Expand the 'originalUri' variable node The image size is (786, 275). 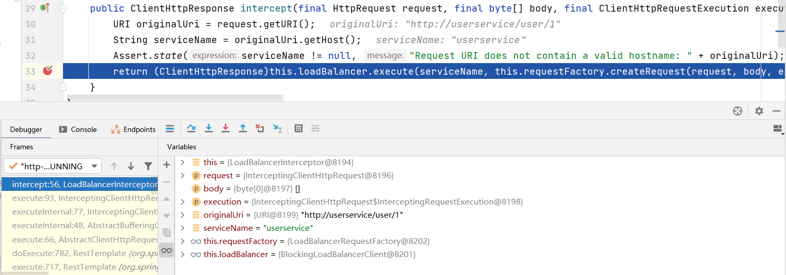tap(182, 215)
